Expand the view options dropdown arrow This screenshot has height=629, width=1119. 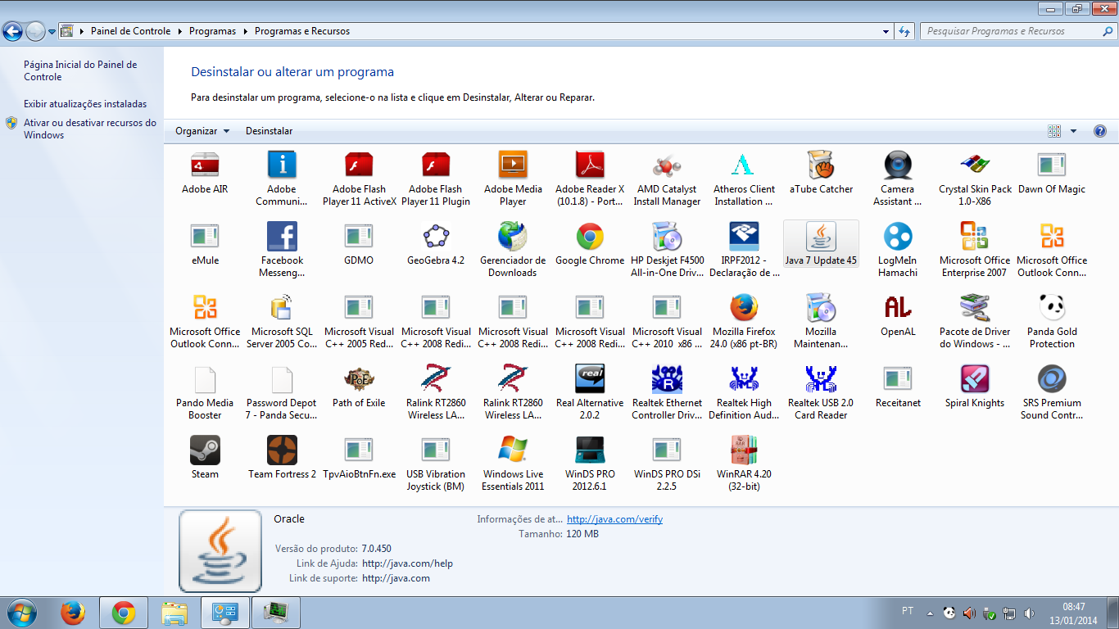[1073, 131]
